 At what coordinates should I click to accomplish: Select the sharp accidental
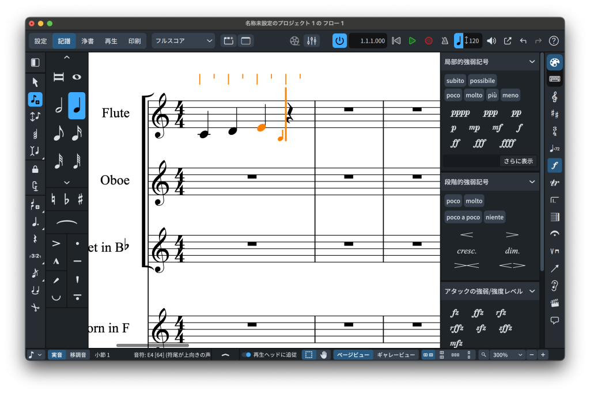click(x=80, y=199)
